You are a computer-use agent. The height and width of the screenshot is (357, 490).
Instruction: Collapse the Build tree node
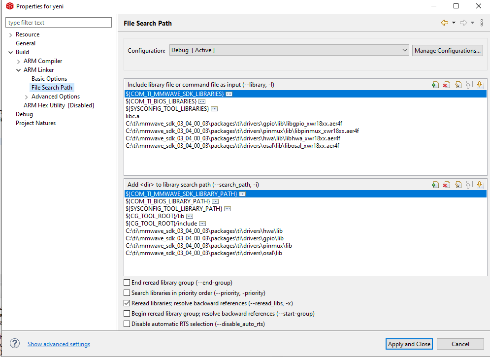click(11, 52)
